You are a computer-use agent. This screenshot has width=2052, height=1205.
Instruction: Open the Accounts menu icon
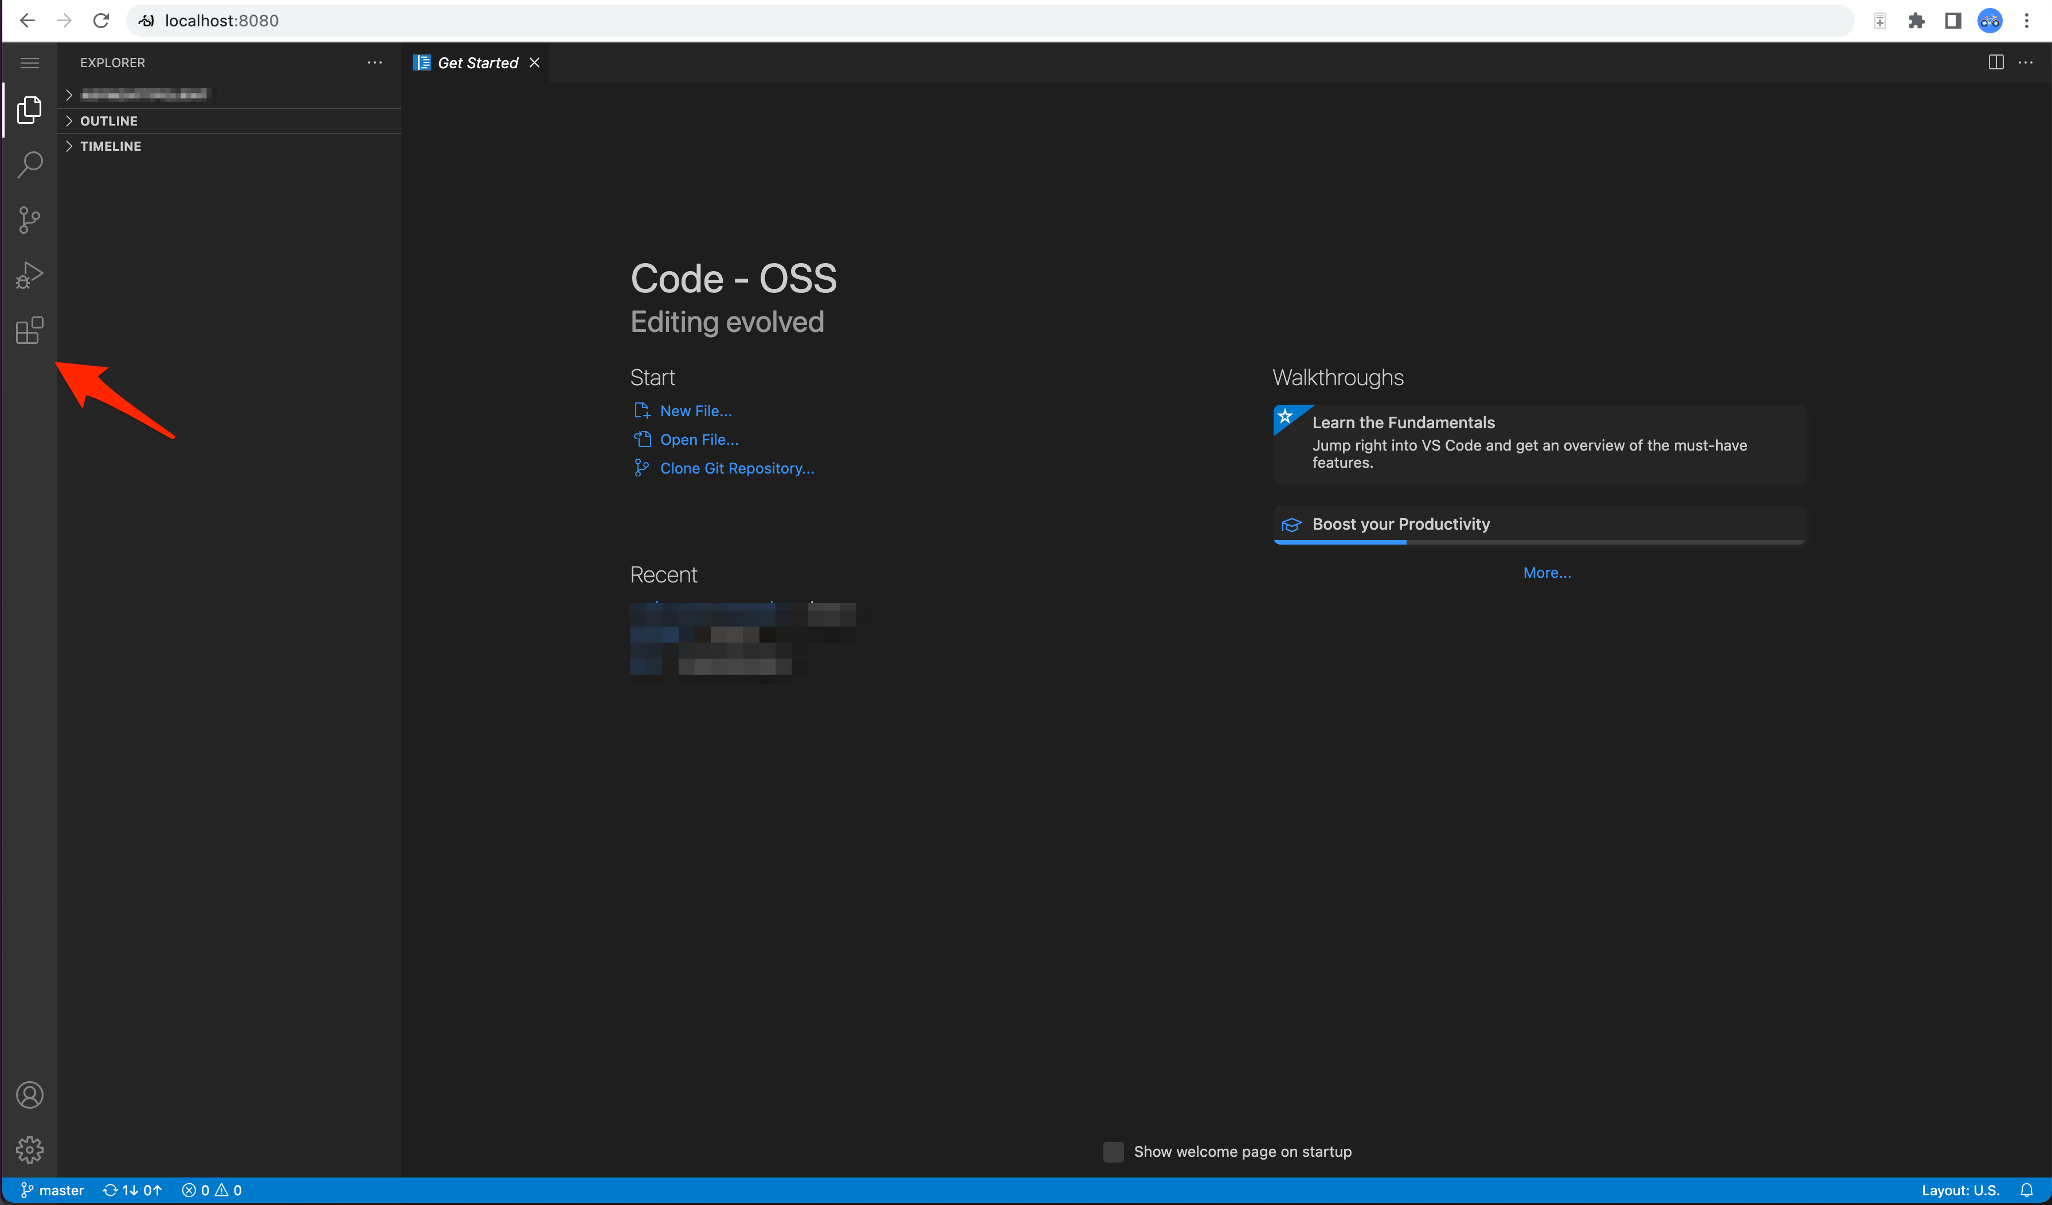(29, 1095)
